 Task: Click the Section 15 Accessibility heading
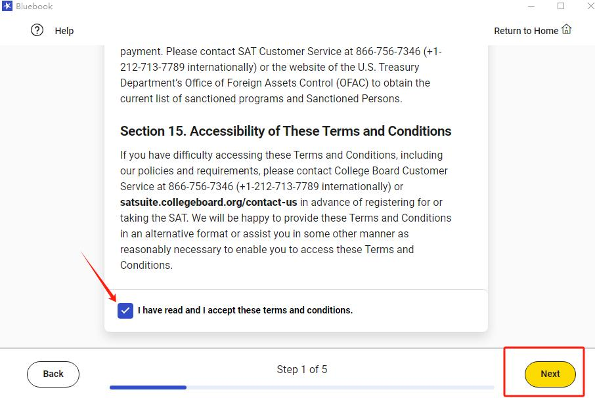point(286,131)
